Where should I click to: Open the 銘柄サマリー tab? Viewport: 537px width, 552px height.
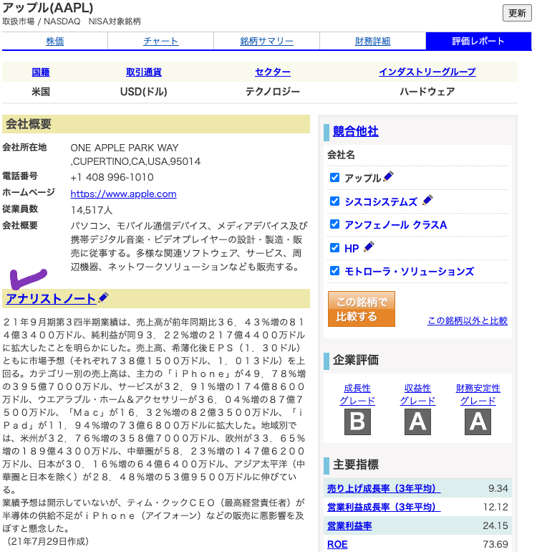(266, 41)
